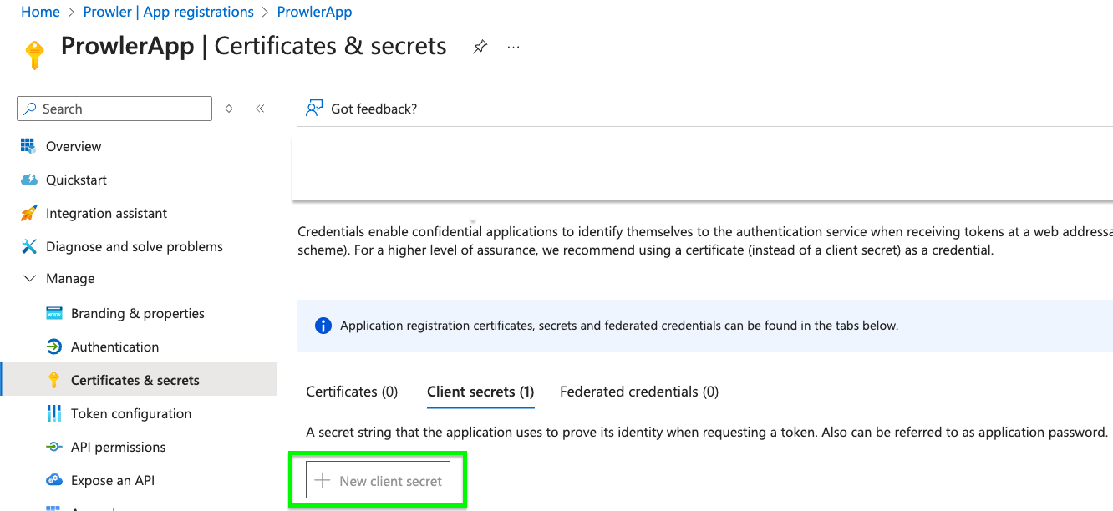Image resolution: width=1113 pixels, height=511 pixels.
Task: Open the Got feedback link
Action: [362, 109]
